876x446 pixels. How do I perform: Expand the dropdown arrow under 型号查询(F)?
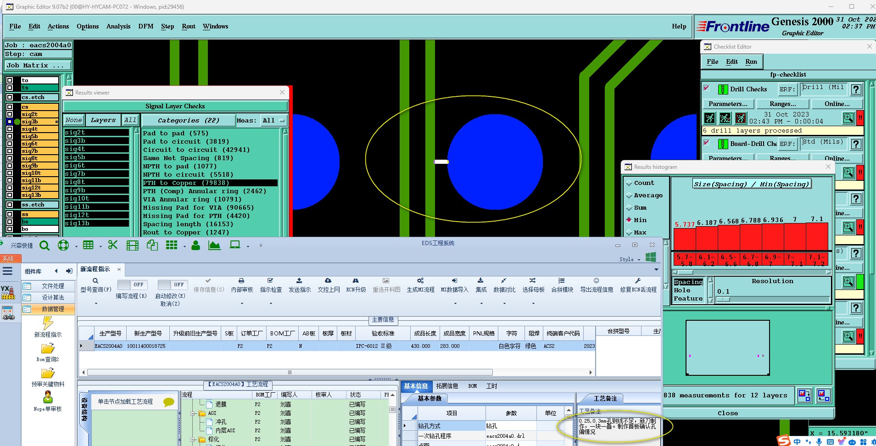[x=96, y=304]
